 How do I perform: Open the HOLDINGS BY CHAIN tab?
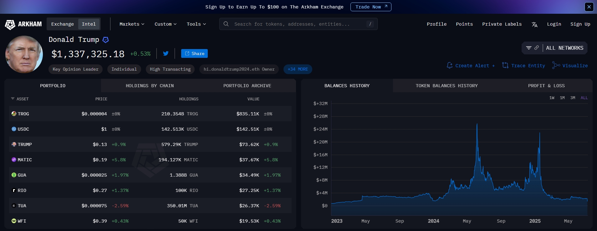click(150, 86)
